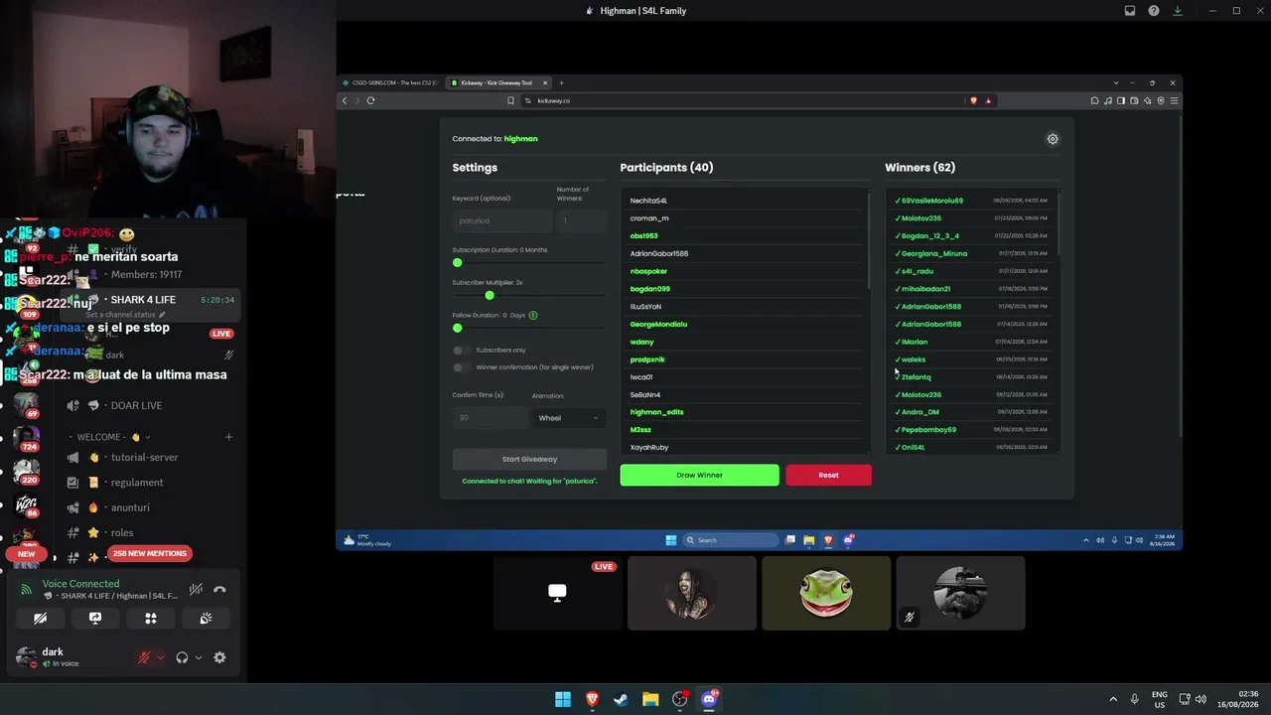Click the red Reset button
The height and width of the screenshot is (715, 1271).
click(x=828, y=475)
